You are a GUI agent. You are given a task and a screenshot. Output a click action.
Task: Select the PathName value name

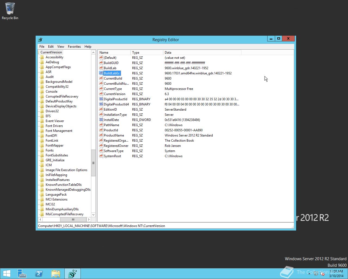[111, 125]
